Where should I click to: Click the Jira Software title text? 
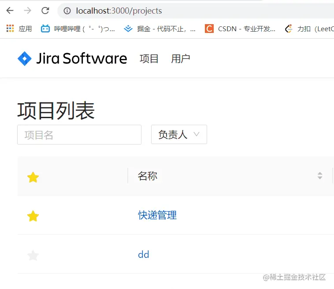tap(82, 58)
